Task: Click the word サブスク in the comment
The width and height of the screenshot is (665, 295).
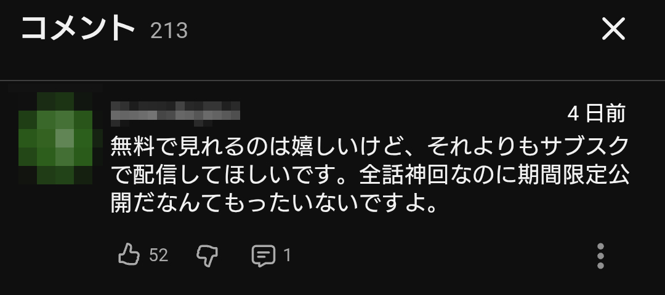Action: click(584, 146)
